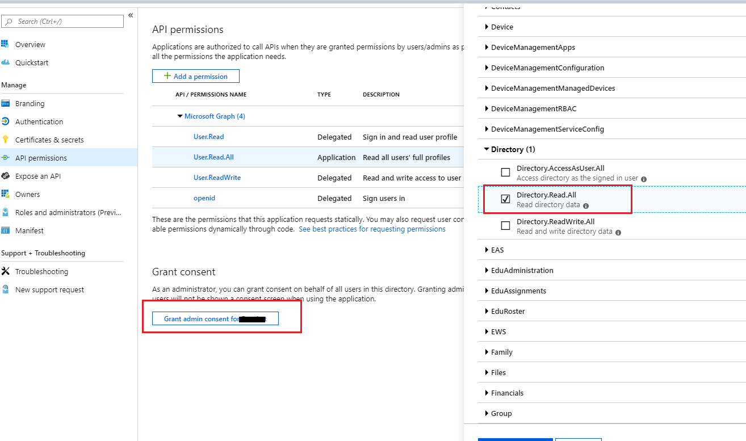Click the info icon next to Directory.AccessAsUser.All
746x441 pixels.
click(x=644, y=179)
